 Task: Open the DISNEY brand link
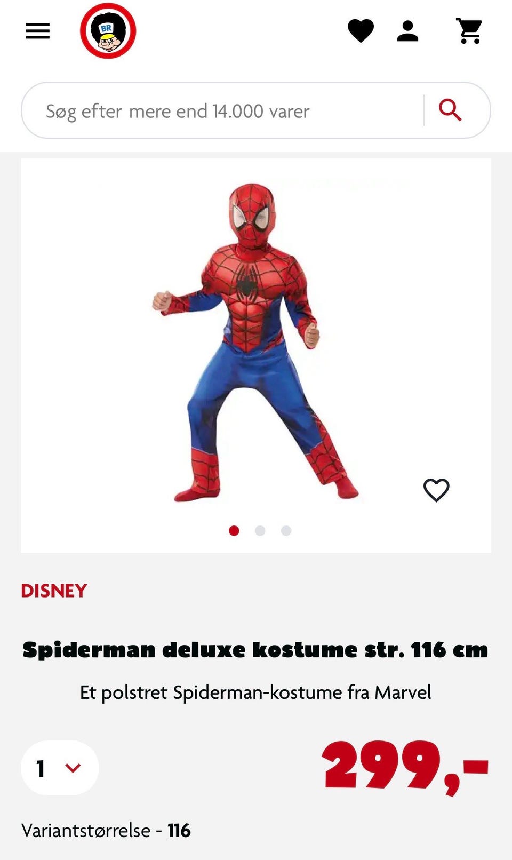pos(54,591)
